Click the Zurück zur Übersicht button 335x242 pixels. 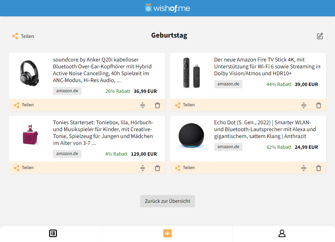click(167, 201)
